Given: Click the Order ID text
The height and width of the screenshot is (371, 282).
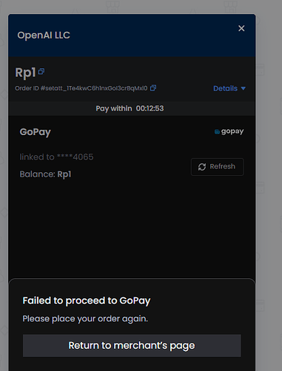Looking at the screenshot, I should pos(81,88).
